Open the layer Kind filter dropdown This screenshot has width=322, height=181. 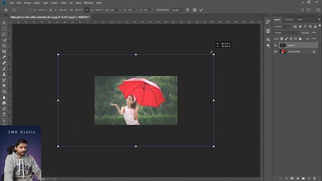click(283, 27)
